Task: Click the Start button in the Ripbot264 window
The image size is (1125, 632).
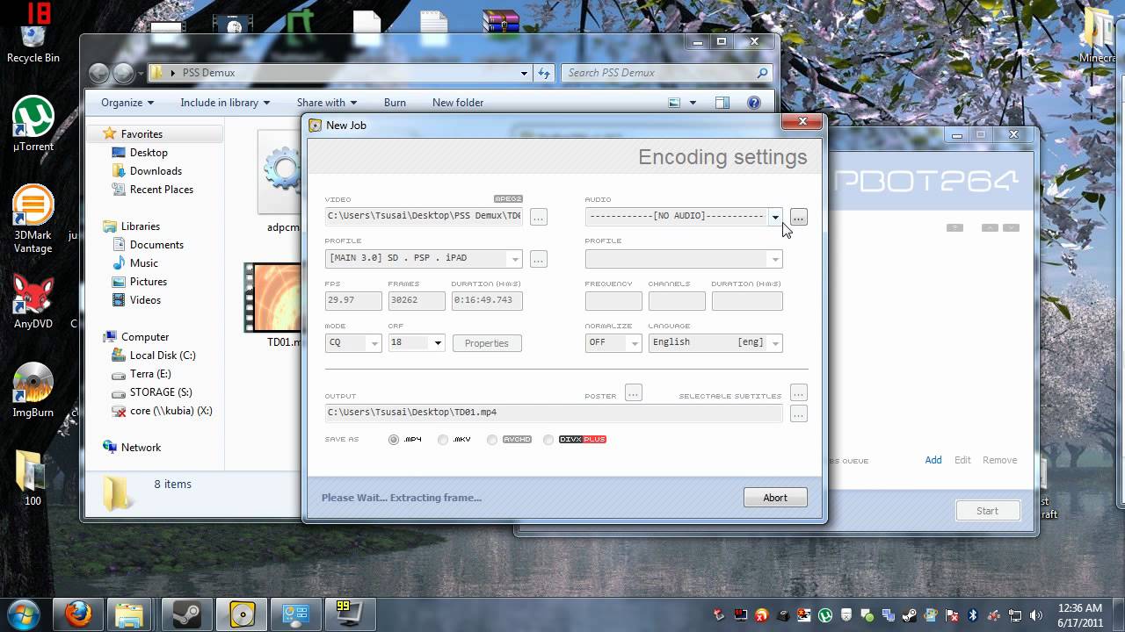Action: point(987,511)
